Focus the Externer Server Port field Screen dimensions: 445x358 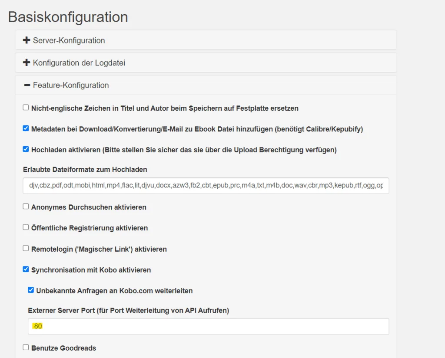tap(208, 326)
